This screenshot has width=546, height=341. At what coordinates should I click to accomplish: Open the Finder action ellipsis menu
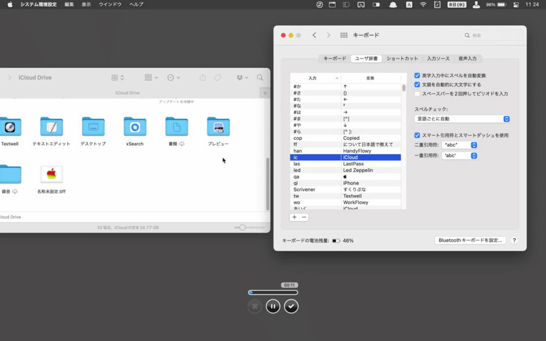pyautogui.click(x=174, y=78)
